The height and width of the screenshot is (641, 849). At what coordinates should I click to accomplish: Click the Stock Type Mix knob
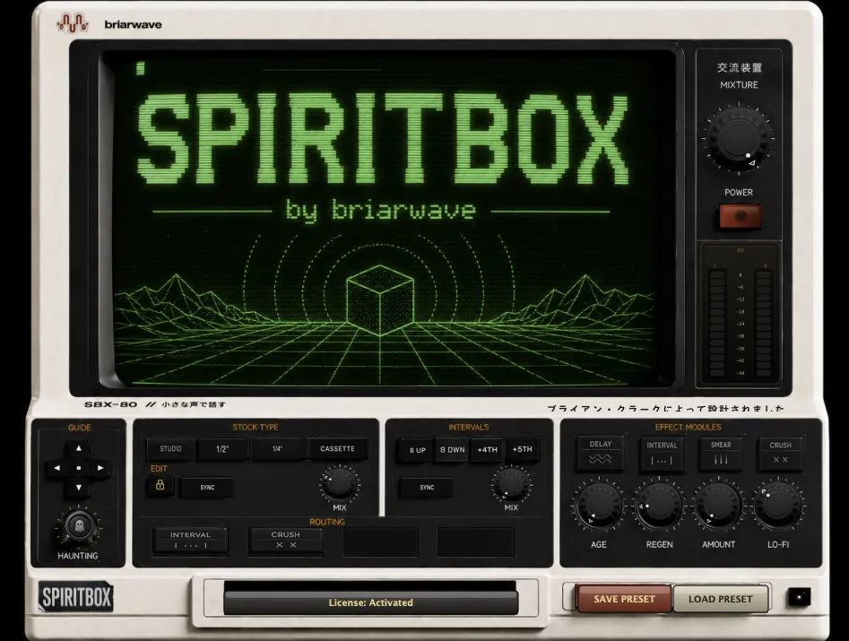click(340, 483)
